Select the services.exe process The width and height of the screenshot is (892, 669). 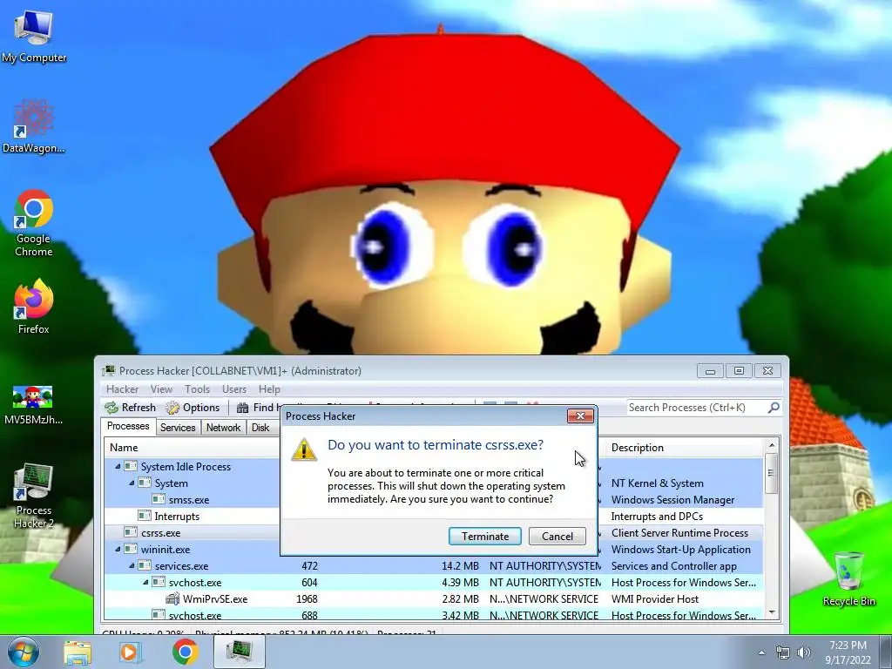click(x=434, y=566)
